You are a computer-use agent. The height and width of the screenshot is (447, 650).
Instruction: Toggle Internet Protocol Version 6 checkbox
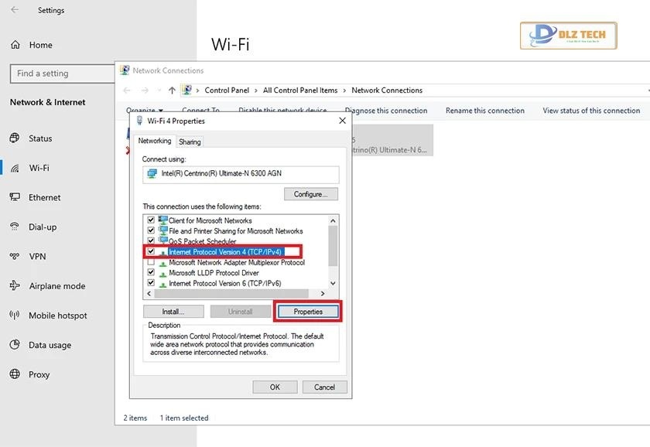[151, 283]
